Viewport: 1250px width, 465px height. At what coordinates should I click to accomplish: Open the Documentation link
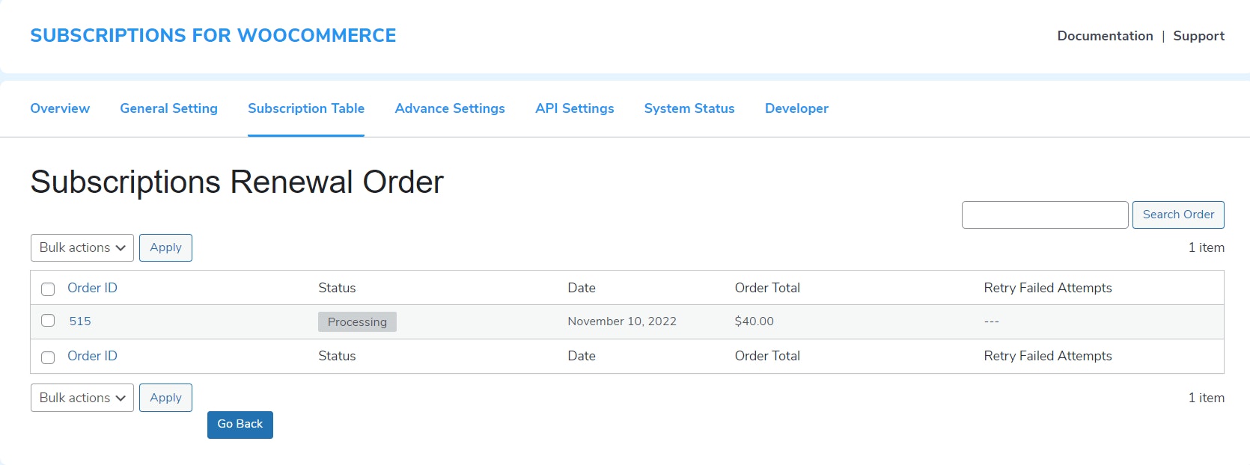tap(1105, 36)
